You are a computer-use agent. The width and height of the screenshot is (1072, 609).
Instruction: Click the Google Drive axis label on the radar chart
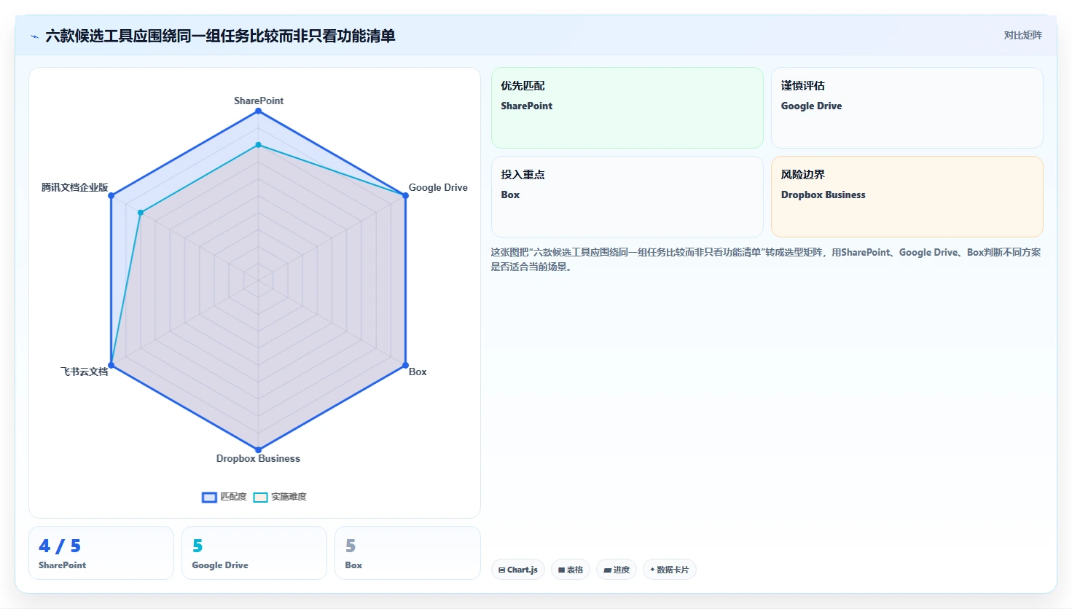point(438,187)
